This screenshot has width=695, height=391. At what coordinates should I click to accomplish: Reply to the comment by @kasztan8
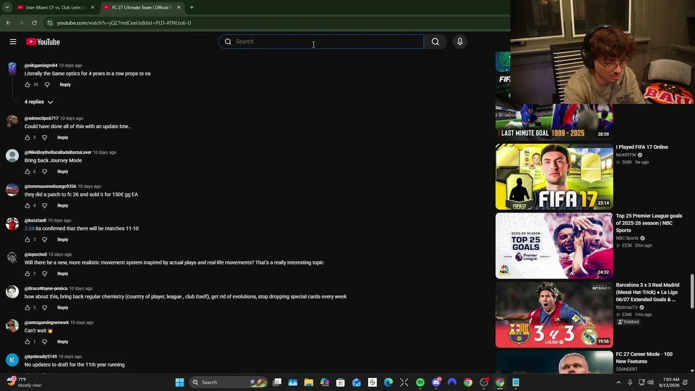[x=63, y=239]
